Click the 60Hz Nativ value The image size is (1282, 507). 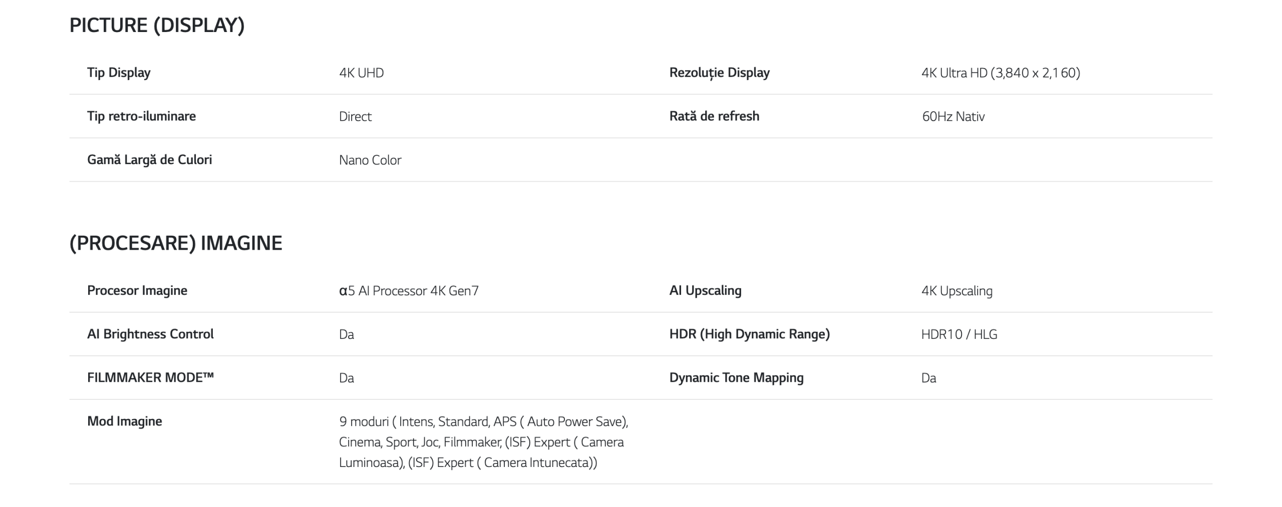coord(953,117)
